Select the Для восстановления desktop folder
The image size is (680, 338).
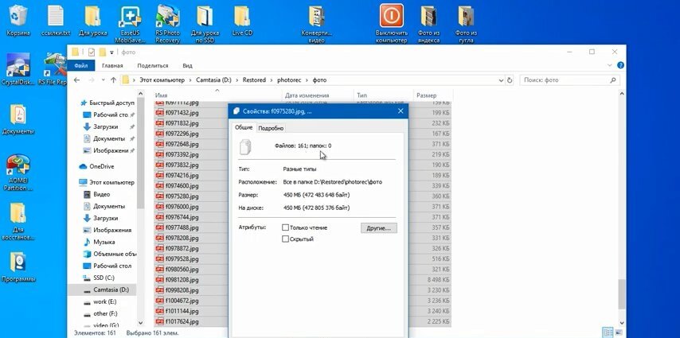point(18,221)
